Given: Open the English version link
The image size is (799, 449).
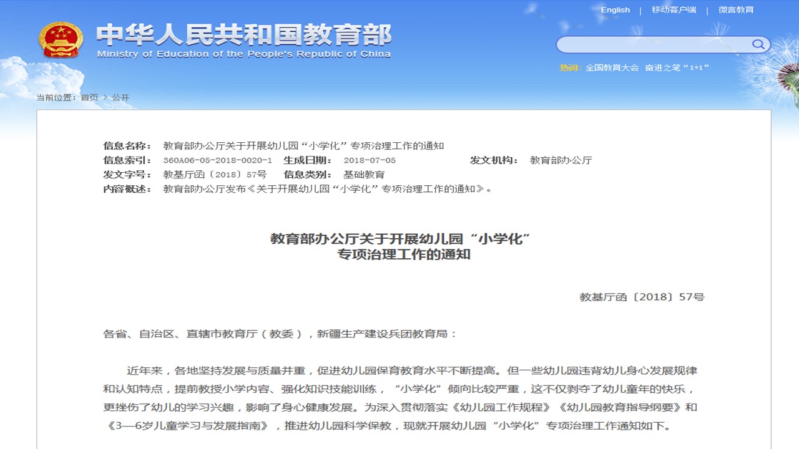Looking at the screenshot, I should pos(615,10).
